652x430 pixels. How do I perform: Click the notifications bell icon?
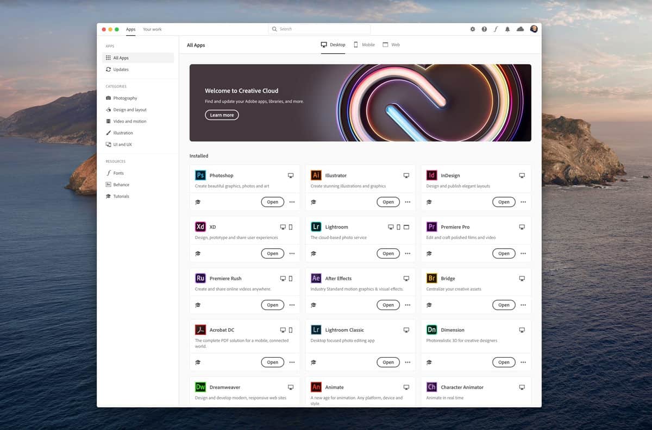coord(507,29)
